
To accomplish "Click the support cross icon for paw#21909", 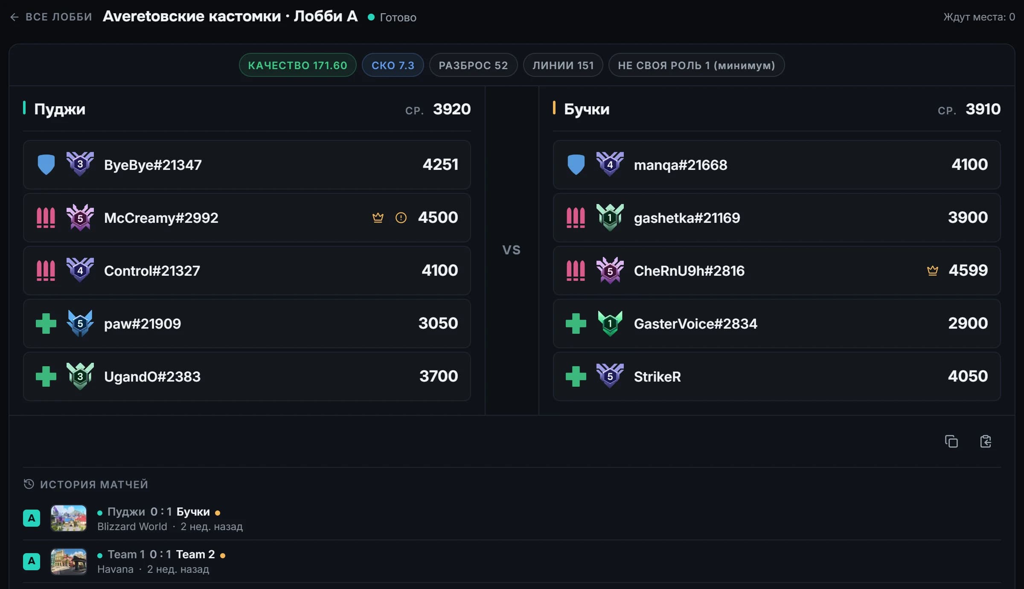I will pyautogui.click(x=46, y=324).
